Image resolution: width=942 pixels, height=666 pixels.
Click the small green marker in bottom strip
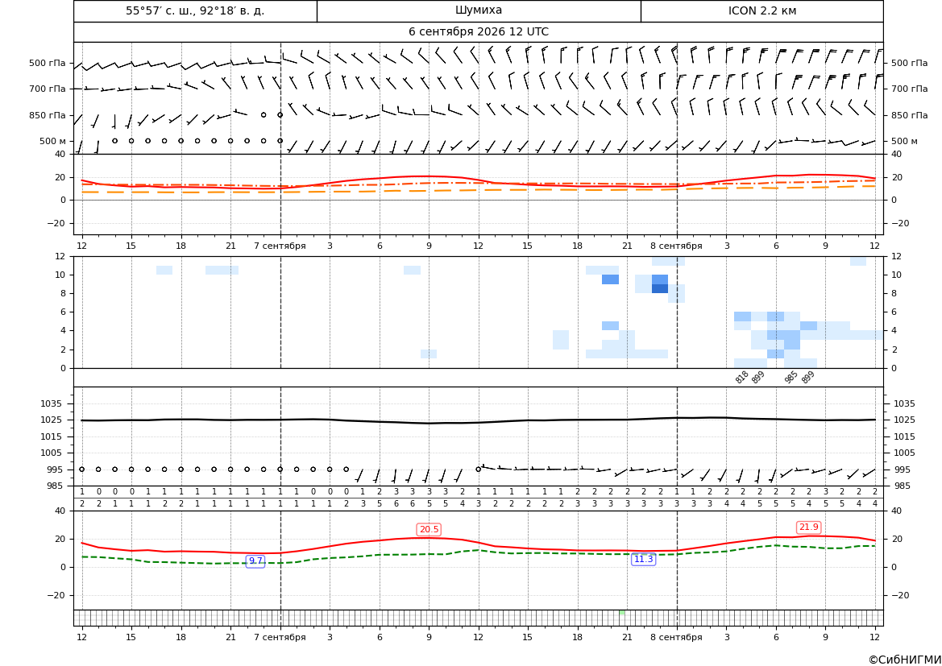(622, 613)
